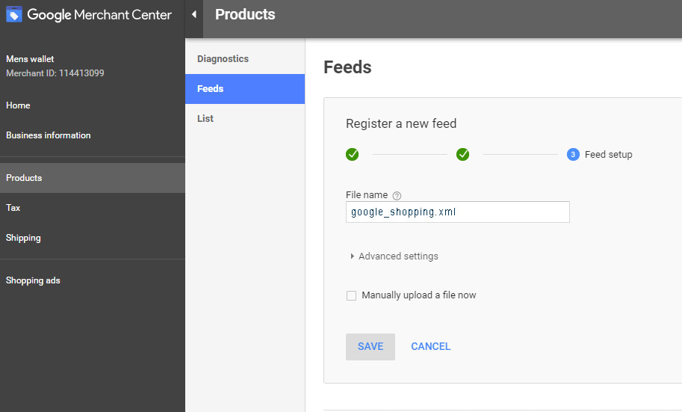Collapse the sidebar with the arrow icon
The height and width of the screenshot is (412, 682).
(x=194, y=14)
